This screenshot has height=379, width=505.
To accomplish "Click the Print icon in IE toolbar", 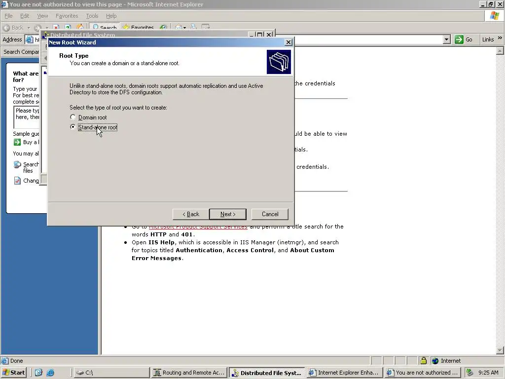I will [193, 27].
